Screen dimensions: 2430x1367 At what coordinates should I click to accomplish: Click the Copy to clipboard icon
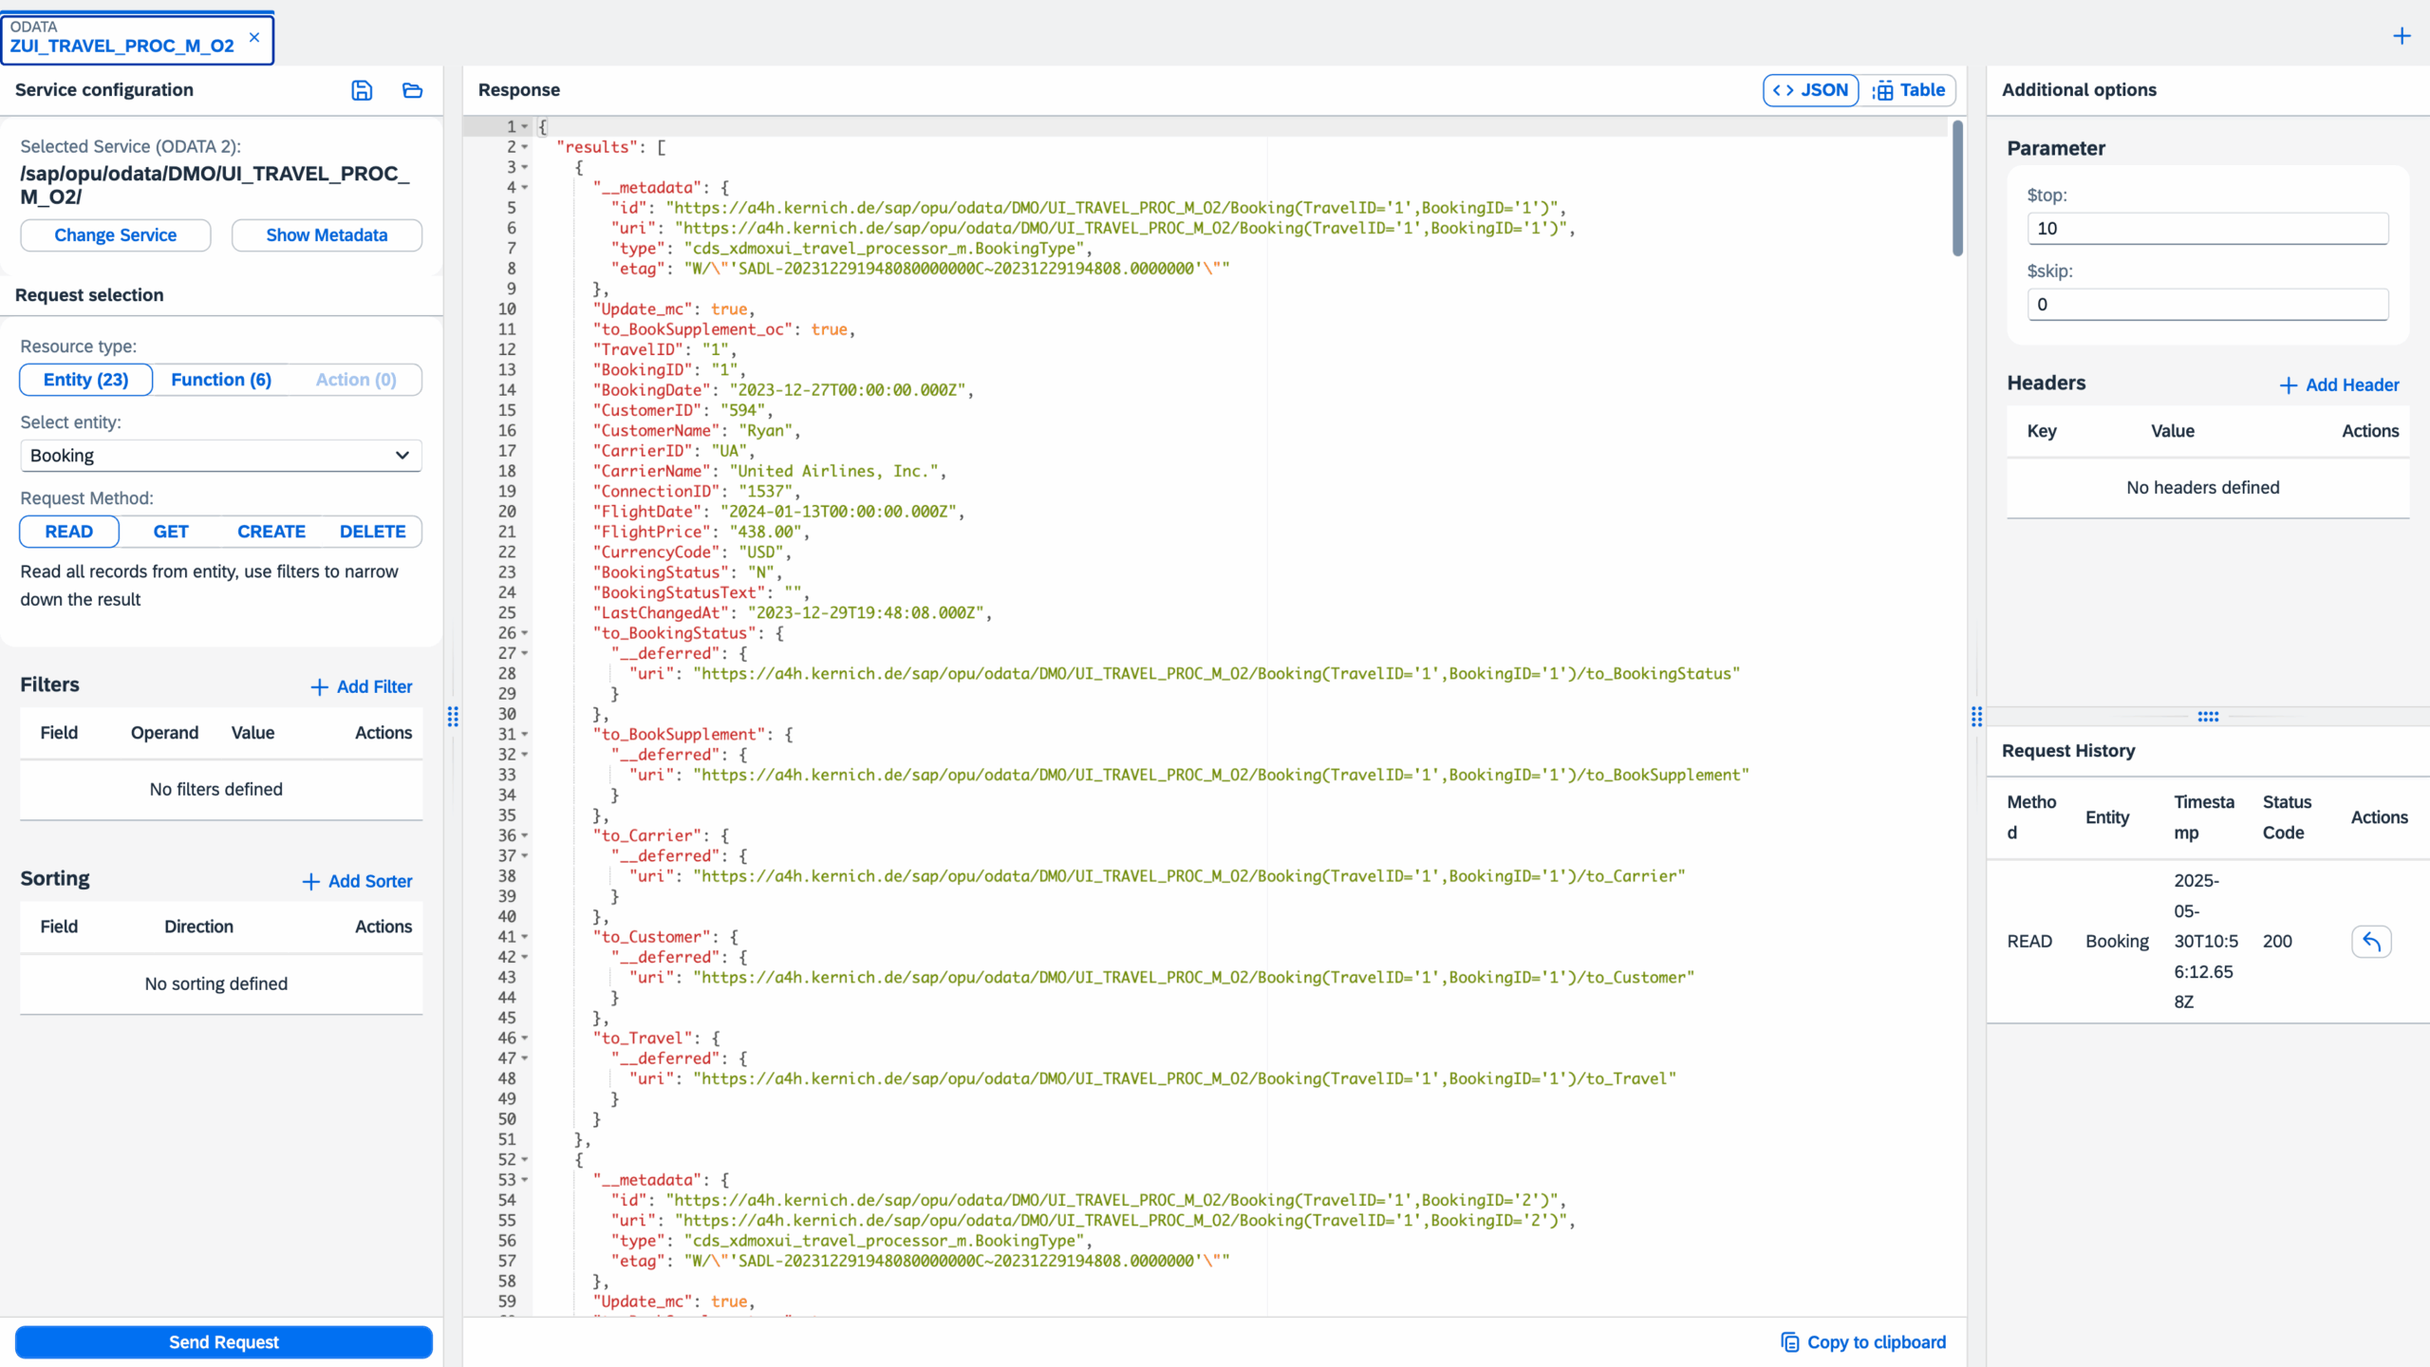coord(1789,1341)
